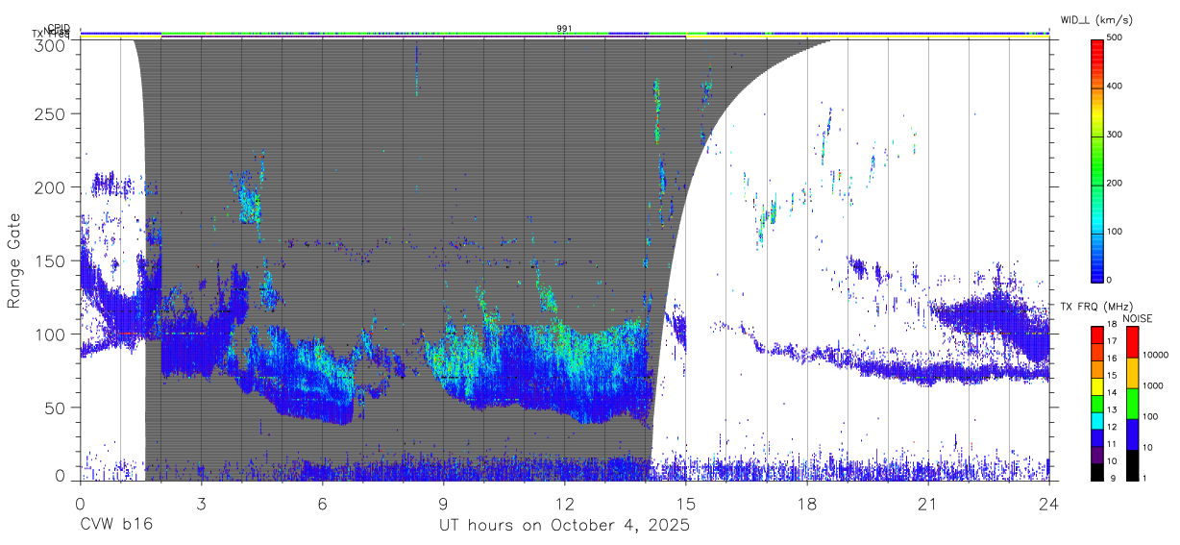This screenshot has height=545, width=1180.
Task: Click the TX FRQ legend label '12'
Action: (1113, 427)
